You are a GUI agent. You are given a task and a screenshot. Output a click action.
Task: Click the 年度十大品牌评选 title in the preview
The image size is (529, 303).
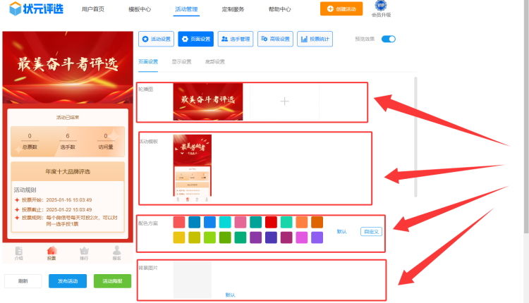click(68, 171)
